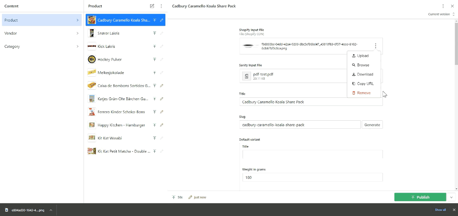Image resolution: width=458 pixels, height=216 pixels.
Task: Click the Weight in grams field
Action: click(313, 177)
